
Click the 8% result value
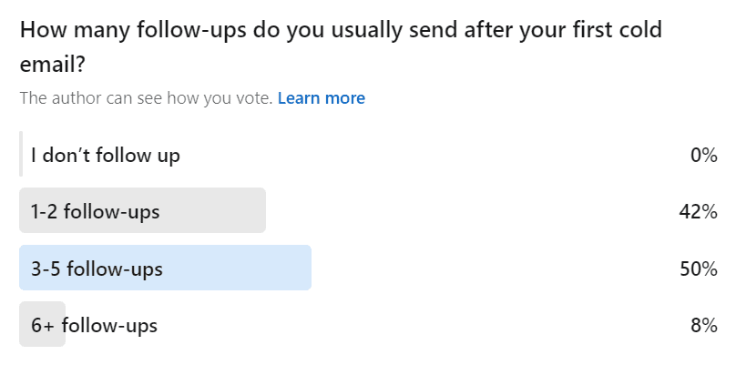tap(703, 325)
